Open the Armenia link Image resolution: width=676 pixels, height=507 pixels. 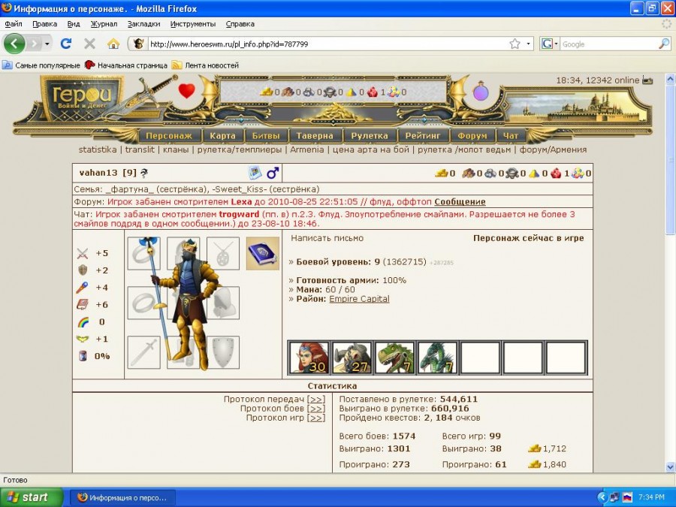[307, 149]
